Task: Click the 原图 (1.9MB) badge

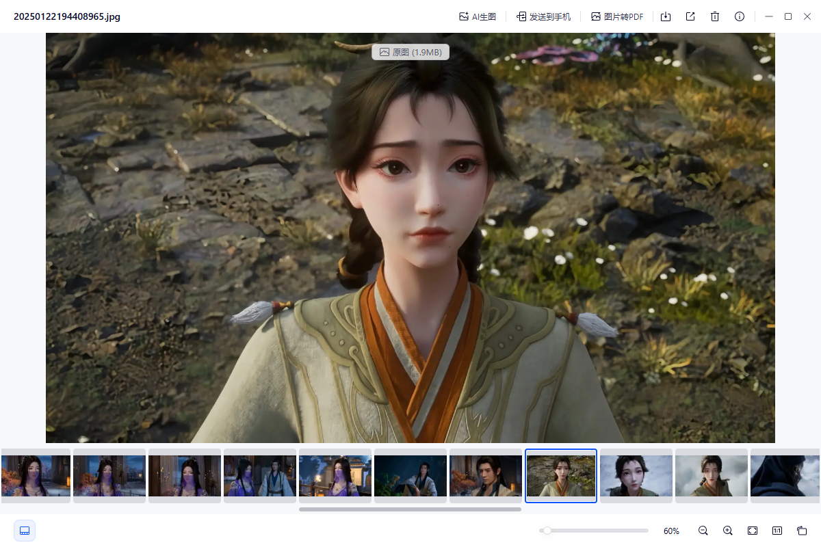Action: pyautogui.click(x=410, y=52)
